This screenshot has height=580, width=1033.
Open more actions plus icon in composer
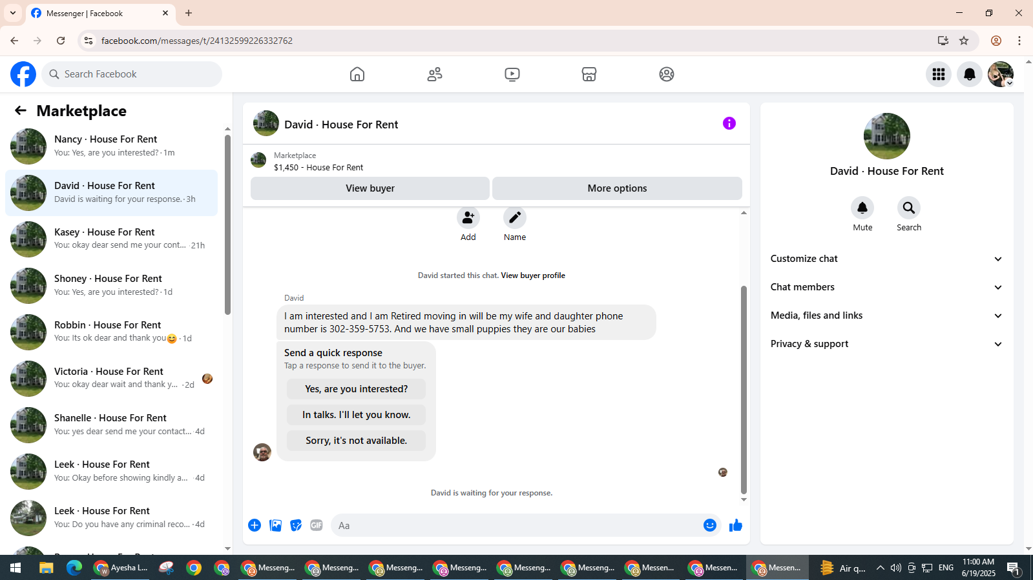pyautogui.click(x=255, y=525)
